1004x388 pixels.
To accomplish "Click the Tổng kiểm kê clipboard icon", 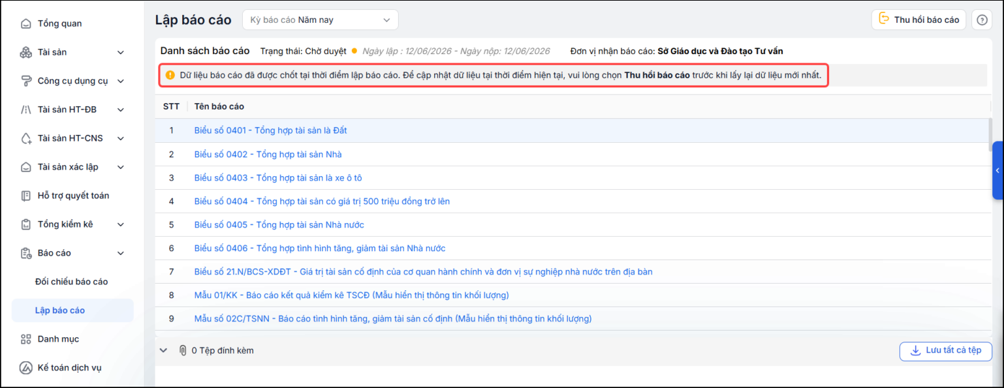I will 26,224.
